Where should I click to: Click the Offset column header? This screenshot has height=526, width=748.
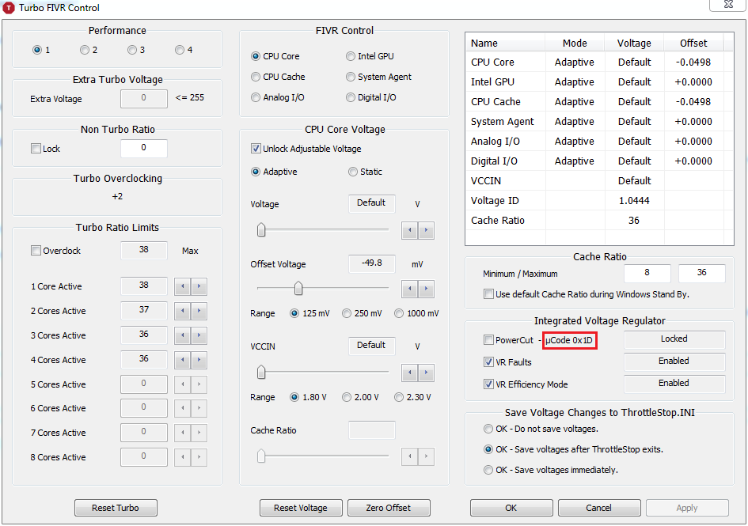tap(693, 43)
